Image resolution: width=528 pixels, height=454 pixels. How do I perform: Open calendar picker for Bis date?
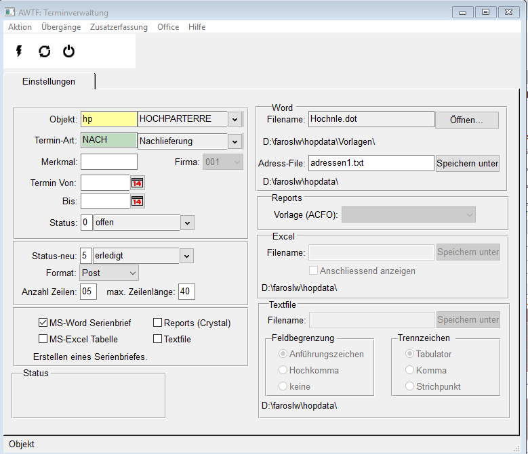[138, 201]
